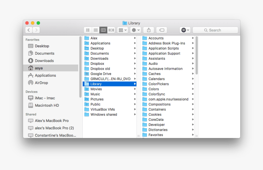Select the GRMCULF(...EN-RU_DVD folder
263x170 pixels.
109,79
